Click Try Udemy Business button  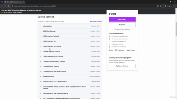tap(122, 66)
